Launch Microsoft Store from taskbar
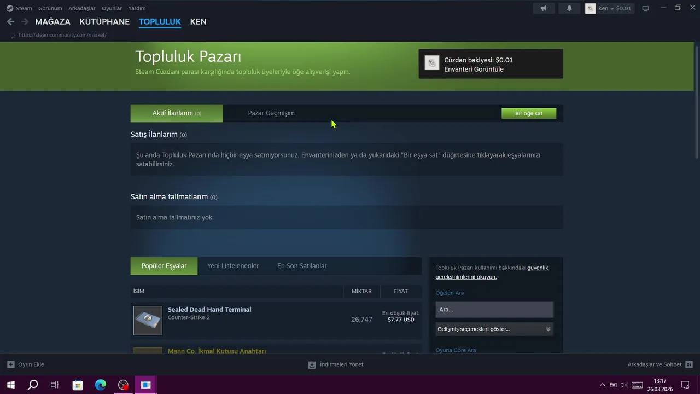 [x=78, y=385]
